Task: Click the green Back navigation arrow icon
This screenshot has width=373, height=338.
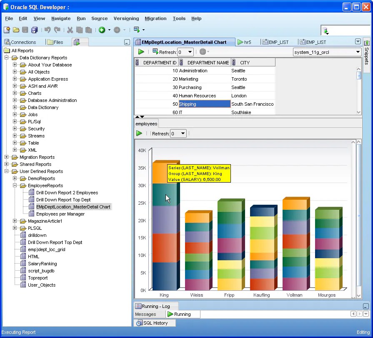Action: [102, 30]
